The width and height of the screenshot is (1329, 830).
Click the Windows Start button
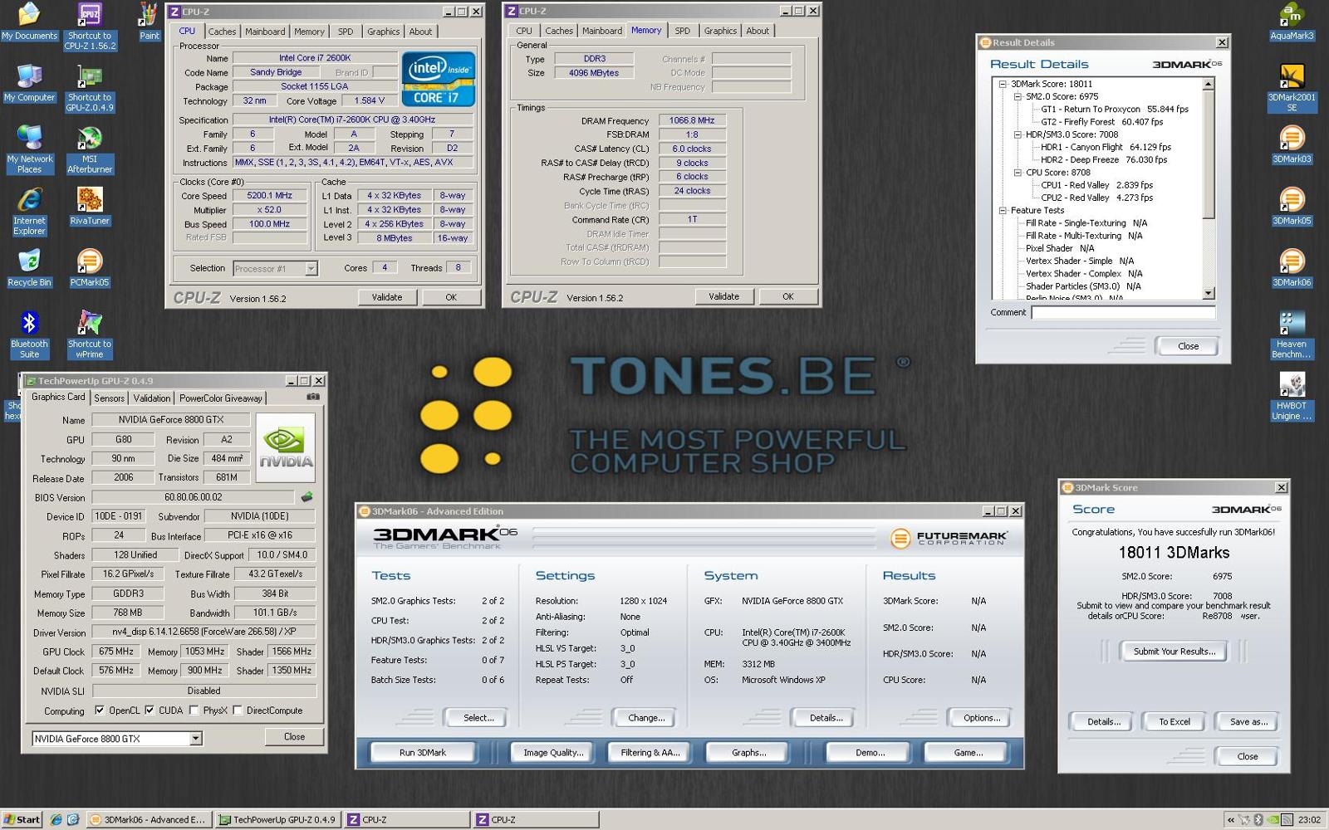[22, 819]
